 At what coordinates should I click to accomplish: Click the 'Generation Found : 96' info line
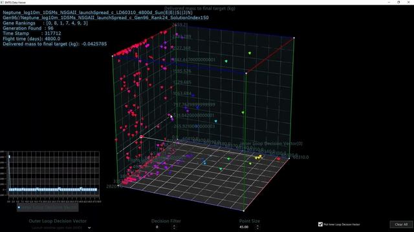click(x=28, y=28)
